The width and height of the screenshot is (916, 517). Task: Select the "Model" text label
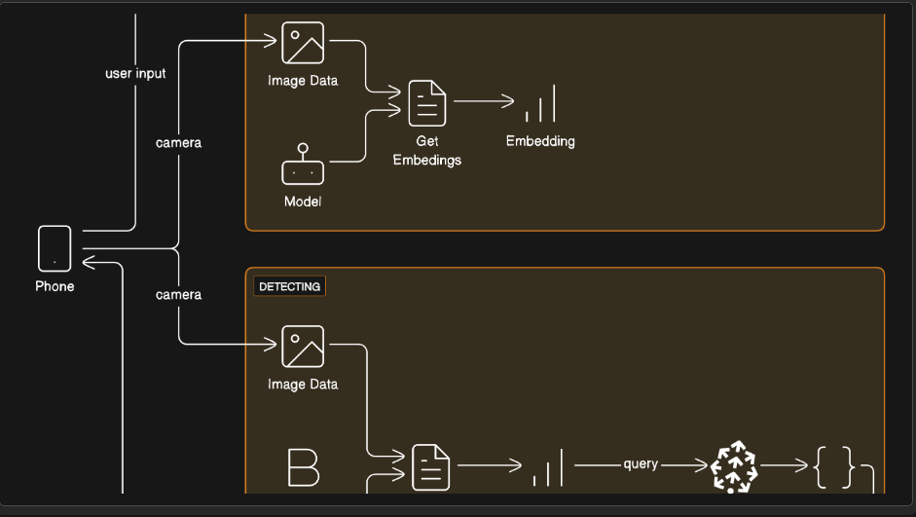tap(303, 202)
